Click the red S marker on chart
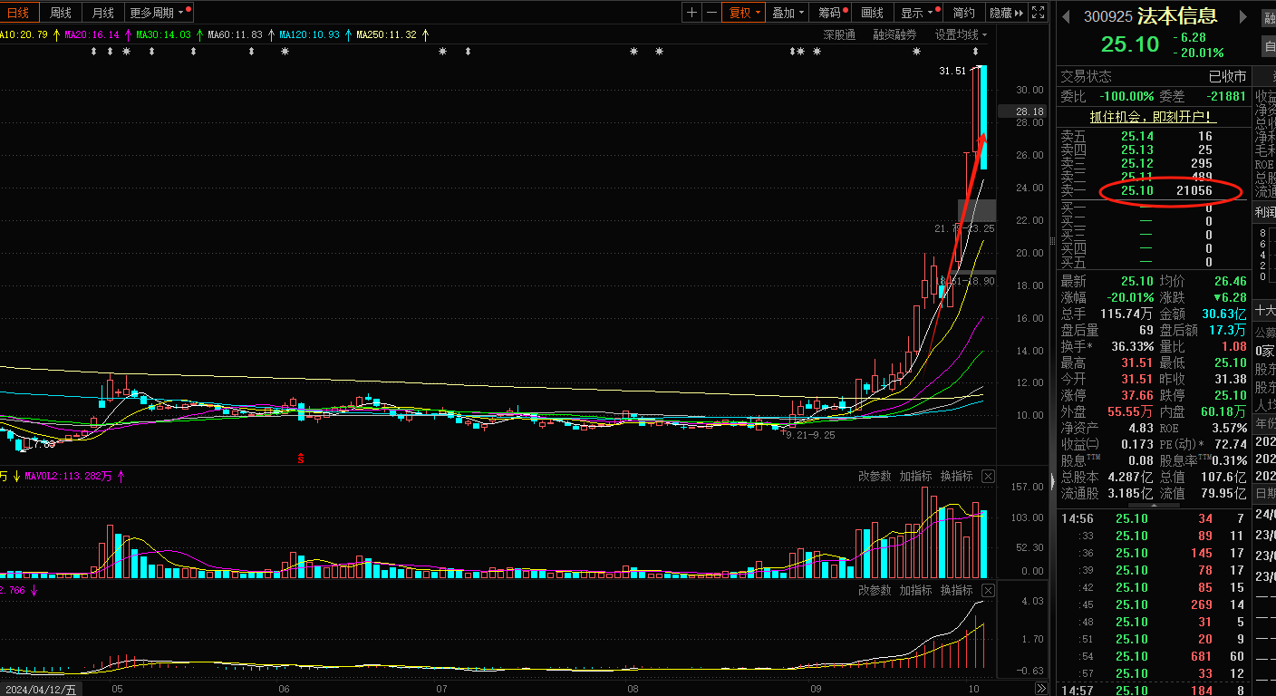 301,459
